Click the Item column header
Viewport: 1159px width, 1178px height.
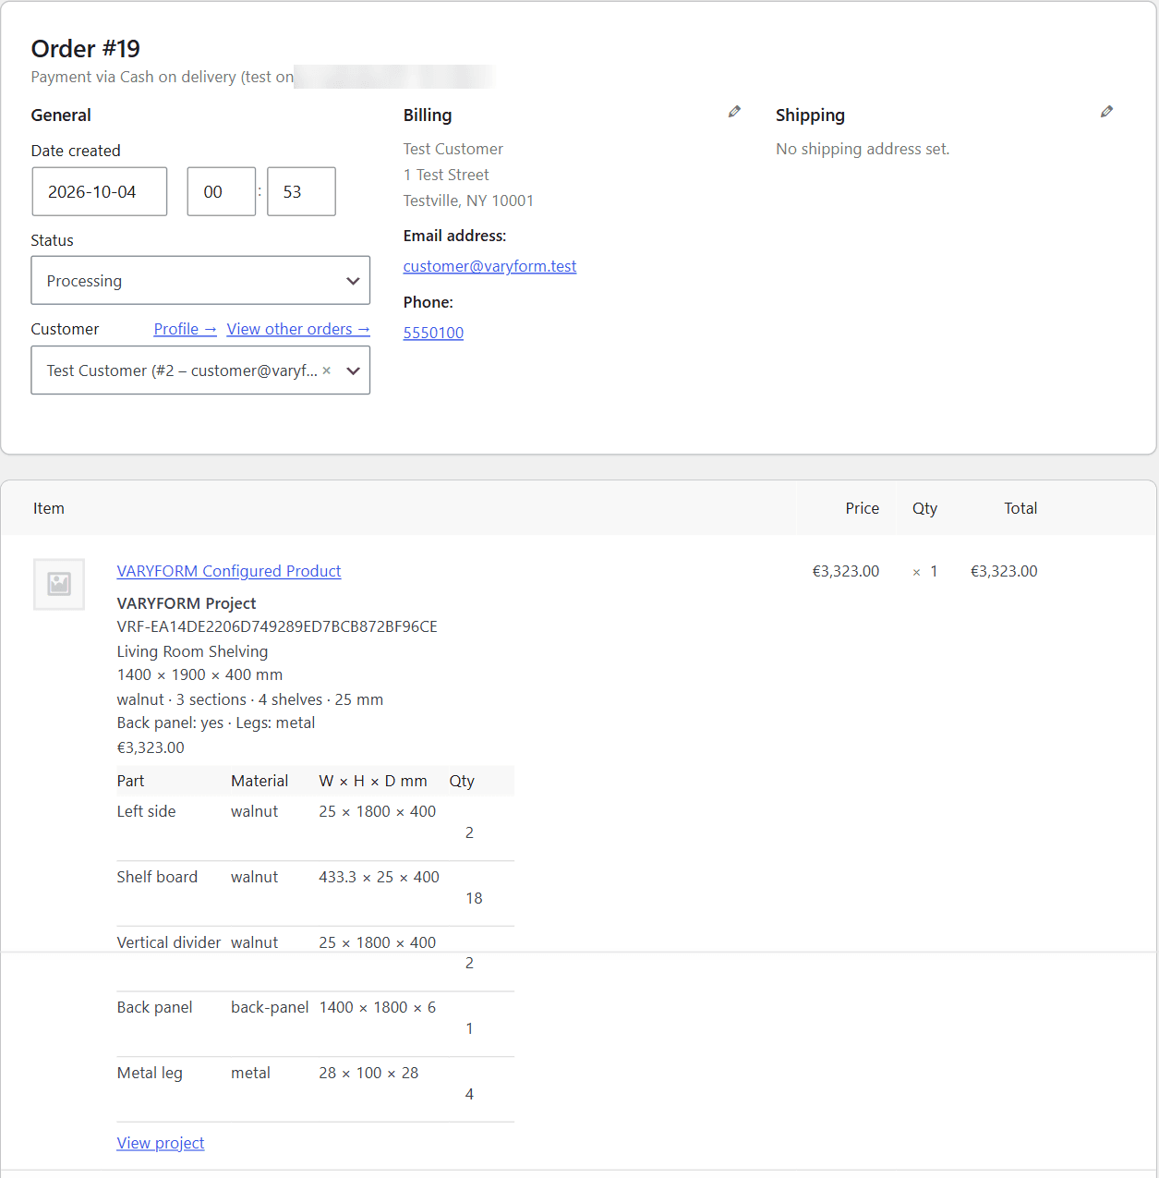[49, 508]
